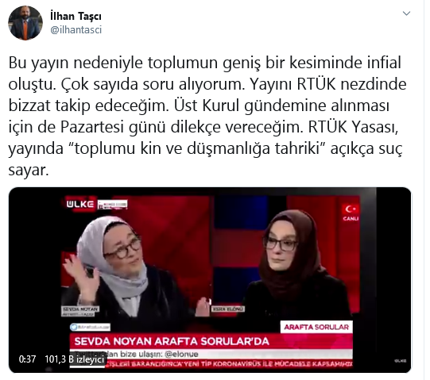
Task: Click the ARAFTA SORULAR program label
Action: pos(316,327)
